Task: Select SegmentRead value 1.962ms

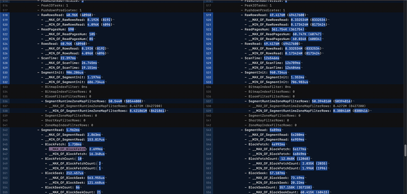Action: point(74,130)
